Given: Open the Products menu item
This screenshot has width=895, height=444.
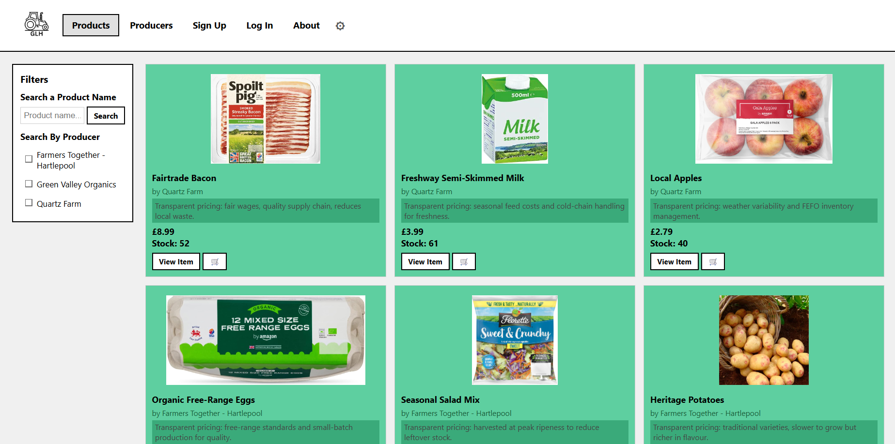Looking at the screenshot, I should pos(91,25).
